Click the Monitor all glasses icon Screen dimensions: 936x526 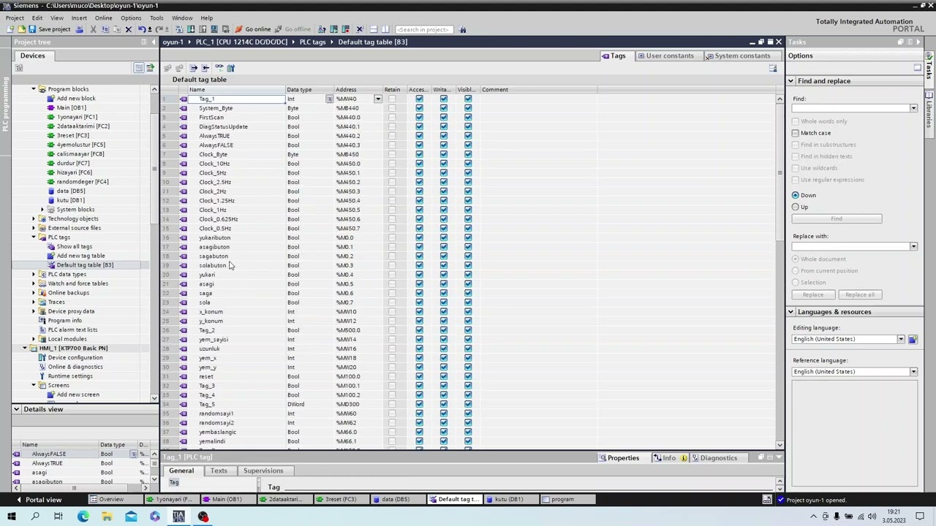tap(219, 68)
